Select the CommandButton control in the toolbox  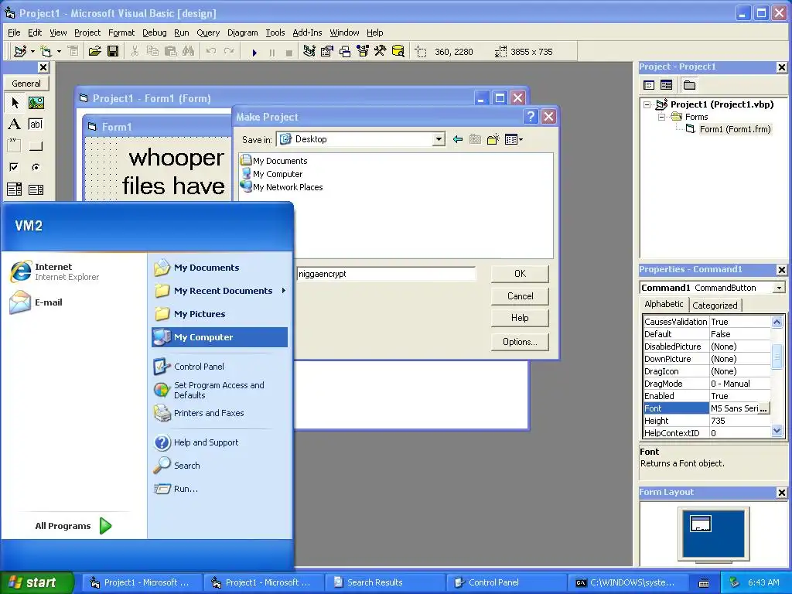36,146
